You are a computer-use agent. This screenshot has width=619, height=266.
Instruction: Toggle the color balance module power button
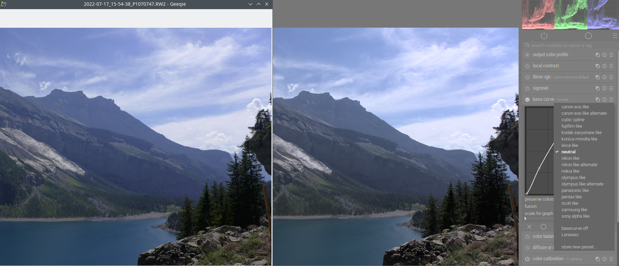(527, 237)
